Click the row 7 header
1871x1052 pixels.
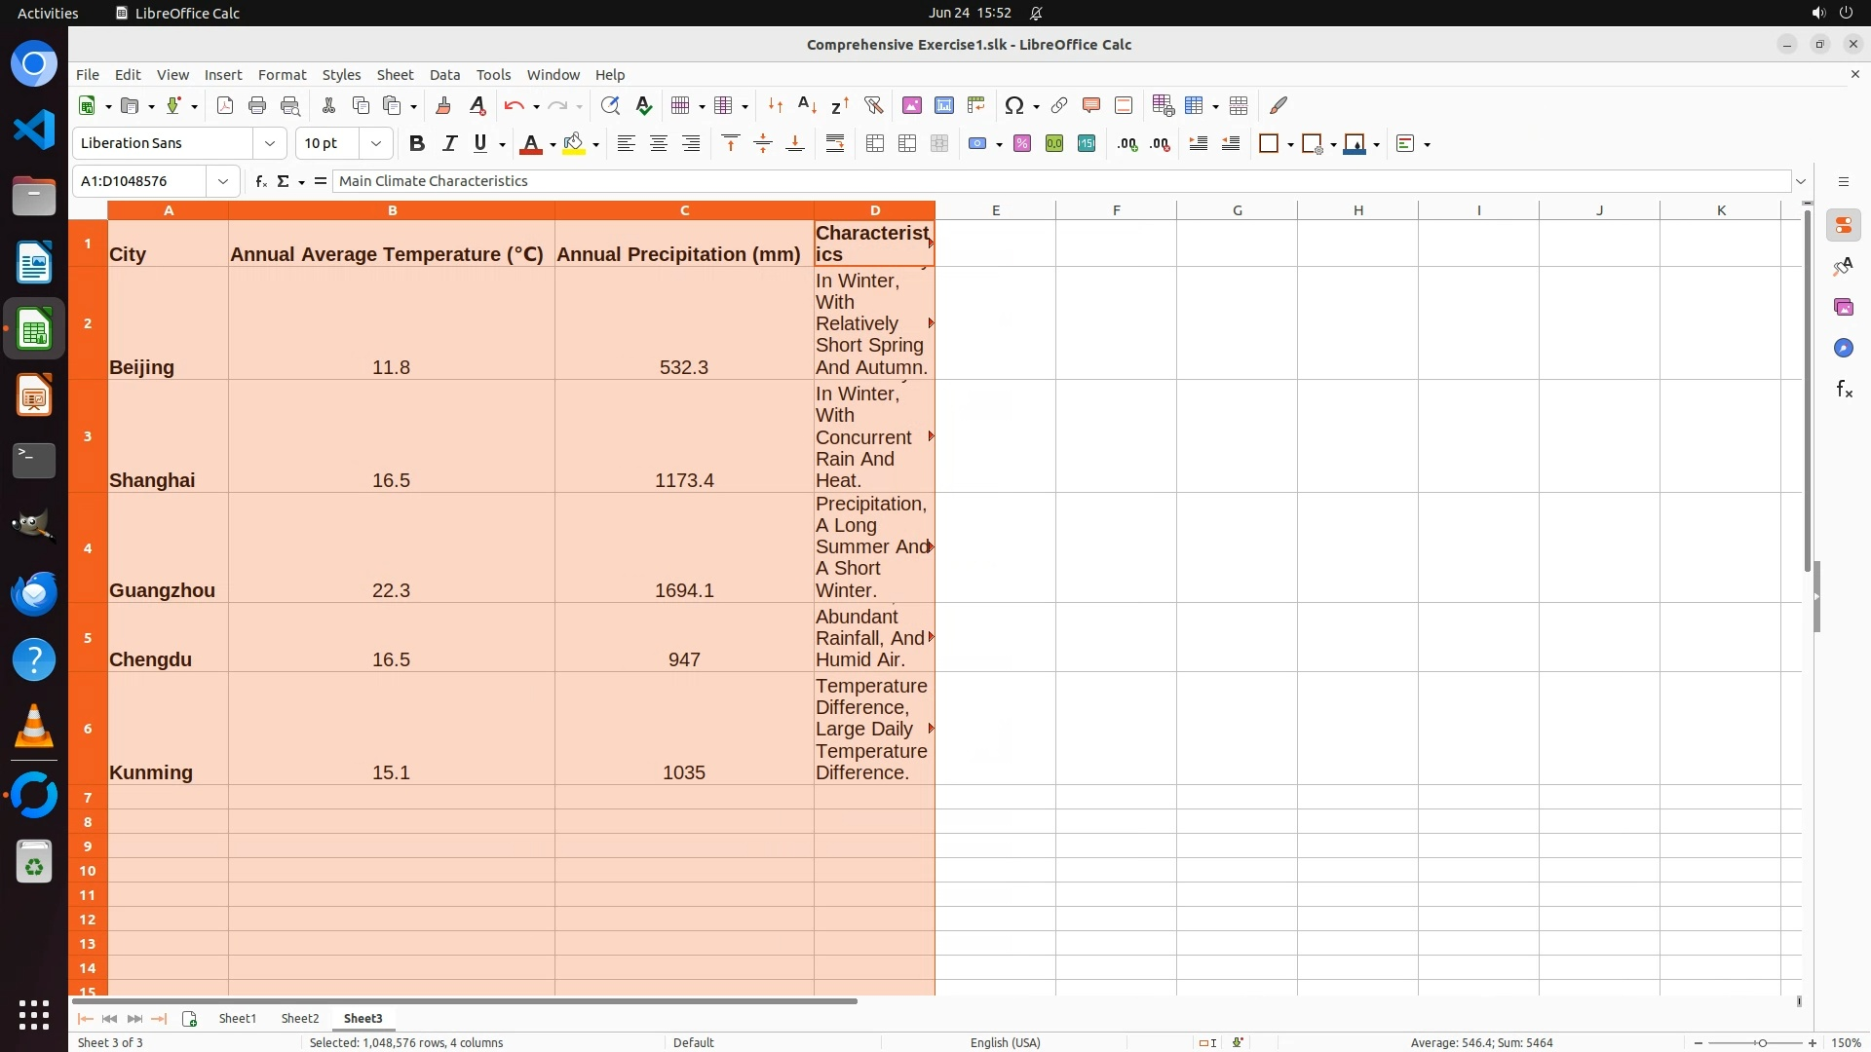[88, 798]
